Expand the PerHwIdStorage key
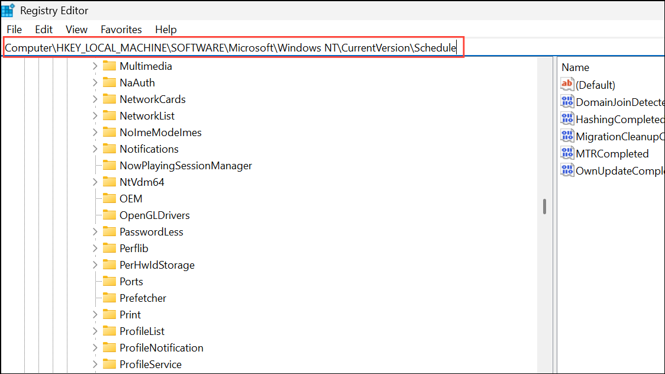The height and width of the screenshot is (374, 665). (x=95, y=265)
